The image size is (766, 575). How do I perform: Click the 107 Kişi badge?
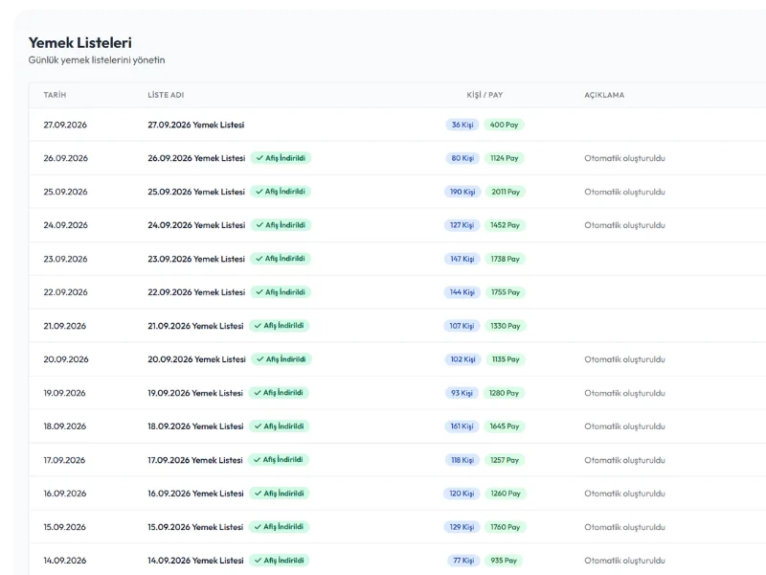point(462,326)
